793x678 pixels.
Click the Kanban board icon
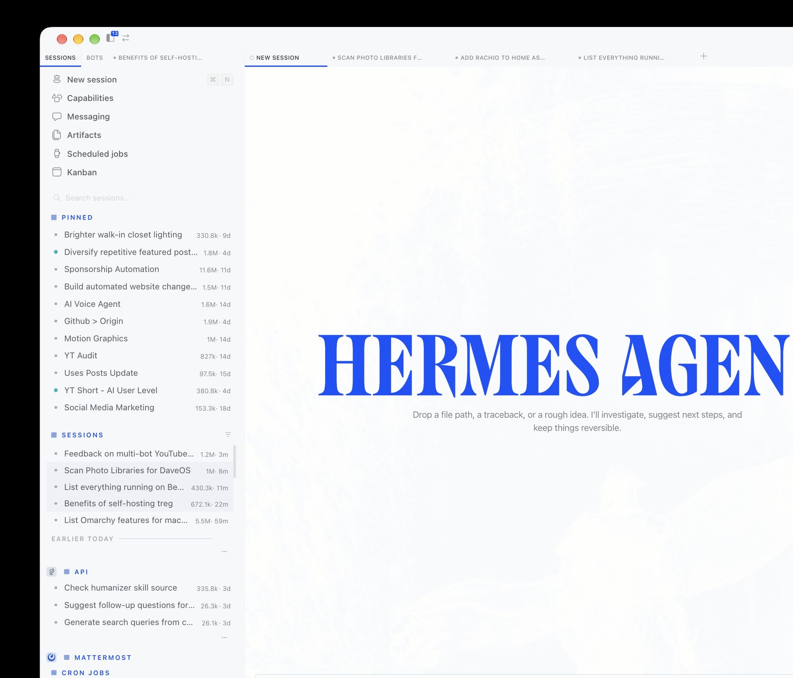click(57, 172)
